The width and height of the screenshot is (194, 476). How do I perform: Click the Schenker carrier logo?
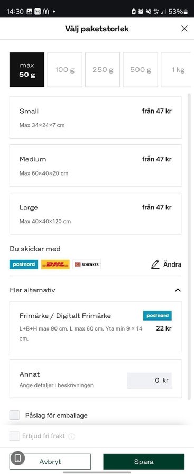point(87,264)
